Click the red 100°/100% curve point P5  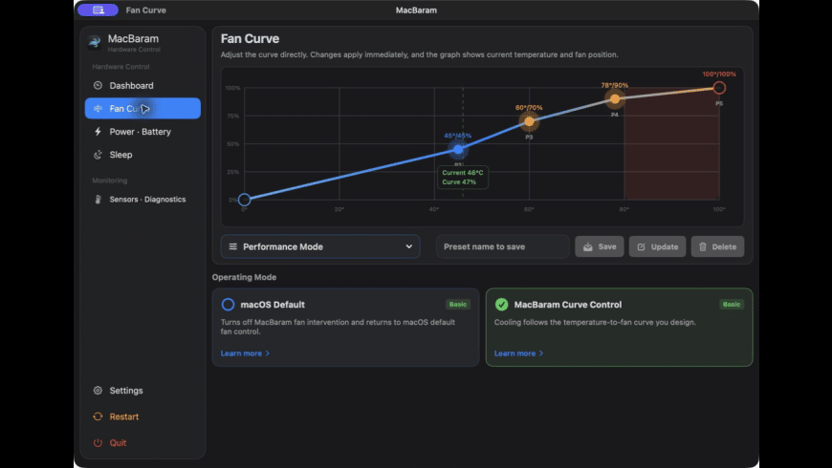(x=719, y=88)
